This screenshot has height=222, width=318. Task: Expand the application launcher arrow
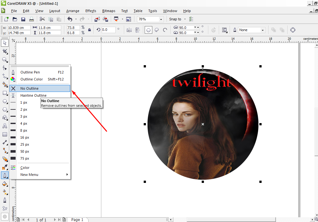tap(122, 19)
